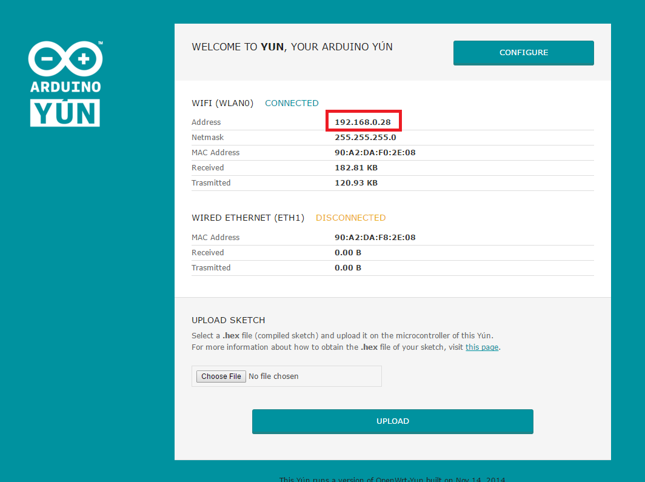Image resolution: width=645 pixels, height=482 pixels.
Task: Select the WiFi IP address 192.168.0.28
Action: [363, 122]
